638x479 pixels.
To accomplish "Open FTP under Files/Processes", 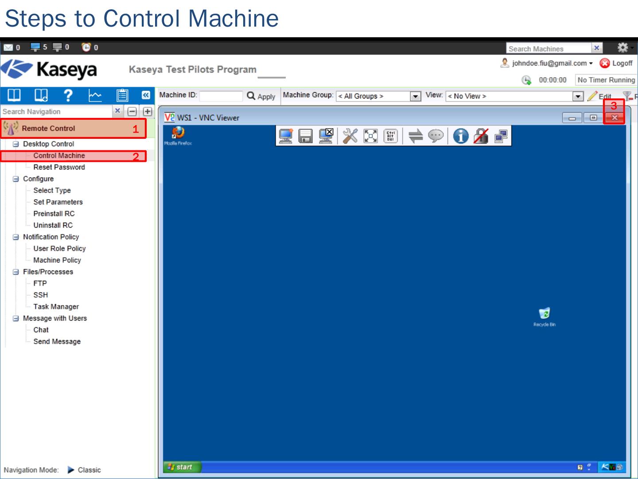I will tap(40, 283).
